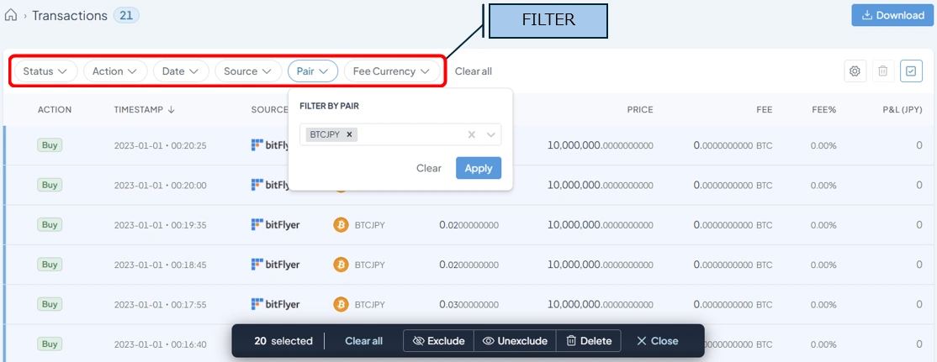Unexclude the selected transactions
Image resolution: width=937 pixels, height=362 pixels.
point(515,341)
